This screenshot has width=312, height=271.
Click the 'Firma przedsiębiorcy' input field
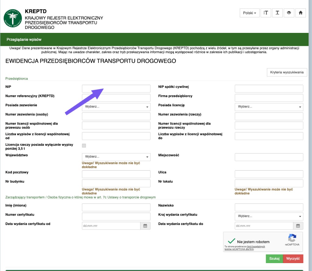[x=269, y=98]
